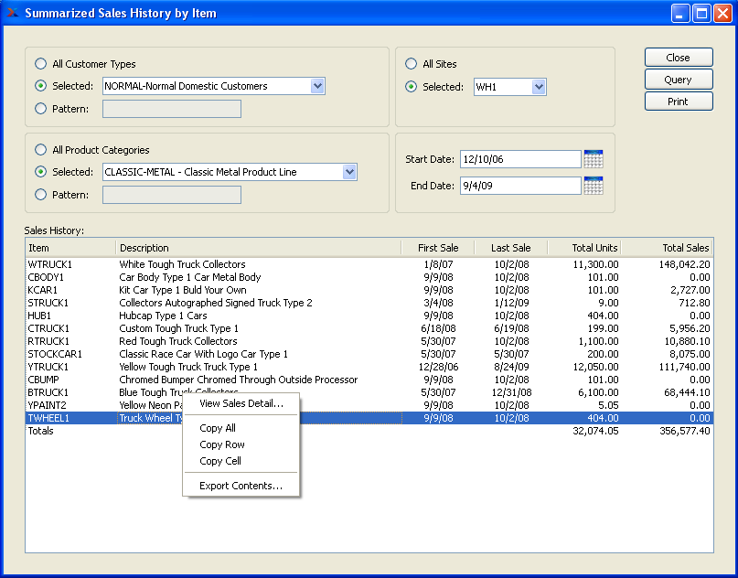Click into the Start Date field

[x=519, y=159]
